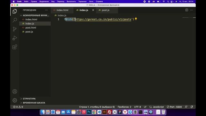Open Finder from the dock
The height and width of the screenshot is (116, 206).
pos(42,112)
